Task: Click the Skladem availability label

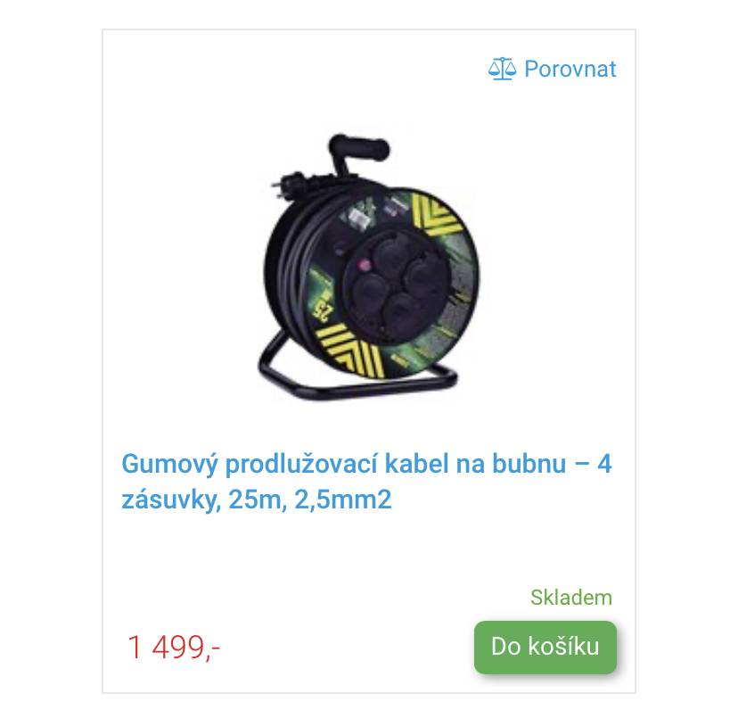Action: pos(571,598)
